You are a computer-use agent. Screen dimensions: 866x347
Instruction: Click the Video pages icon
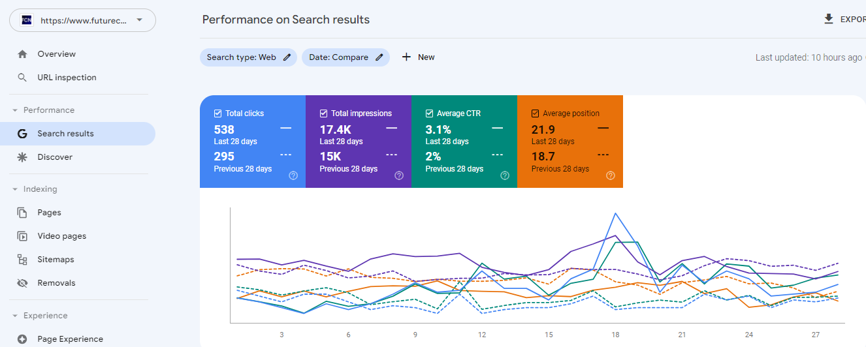[x=22, y=236]
